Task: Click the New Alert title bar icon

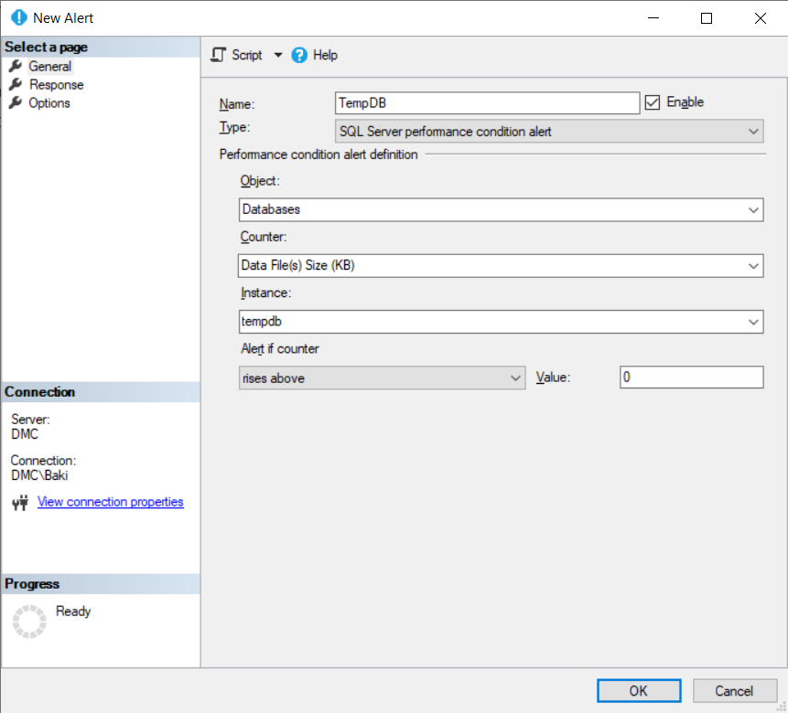Action: tap(18, 17)
